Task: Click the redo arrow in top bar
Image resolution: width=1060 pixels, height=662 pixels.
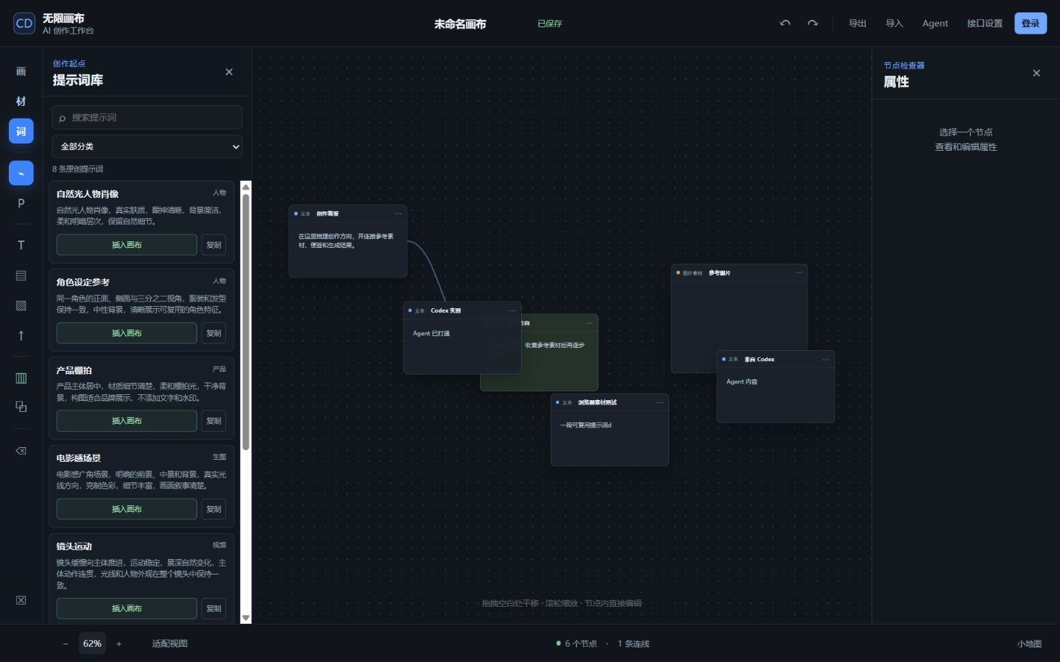Action: (x=813, y=24)
